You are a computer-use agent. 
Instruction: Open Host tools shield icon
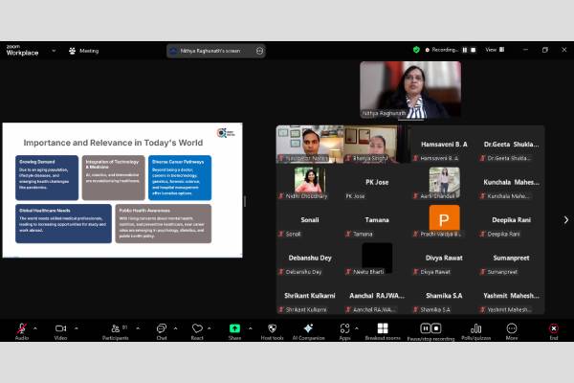point(272,328)
